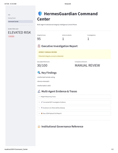Click the HermesGuardian Command Center heading

coord(67,16)
